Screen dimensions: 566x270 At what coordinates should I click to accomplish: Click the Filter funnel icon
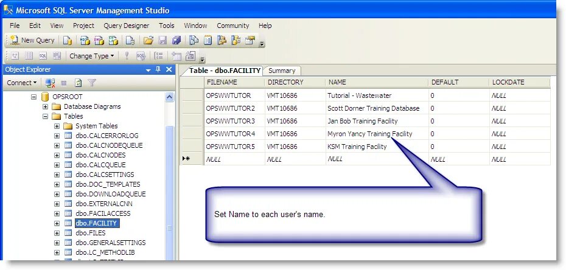(x=92, y=83)
